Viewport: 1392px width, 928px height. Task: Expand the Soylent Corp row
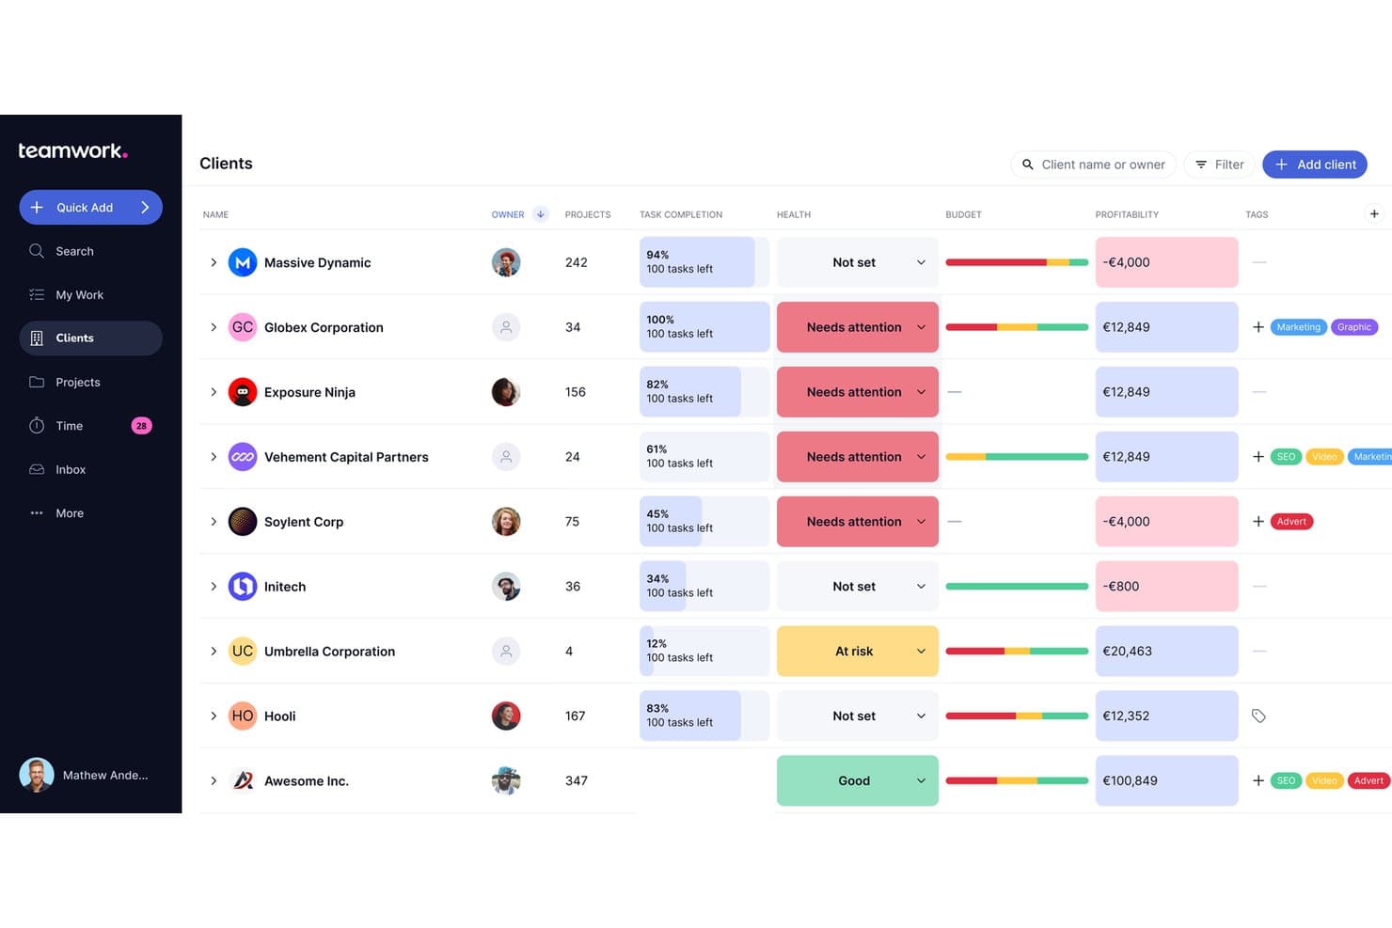pos(214,522)
